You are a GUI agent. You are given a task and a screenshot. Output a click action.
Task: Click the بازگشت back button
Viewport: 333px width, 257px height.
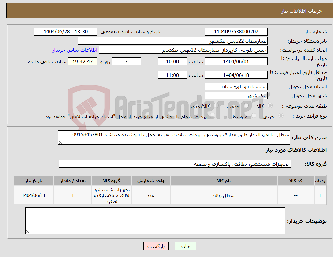click(x=156, y=246)
